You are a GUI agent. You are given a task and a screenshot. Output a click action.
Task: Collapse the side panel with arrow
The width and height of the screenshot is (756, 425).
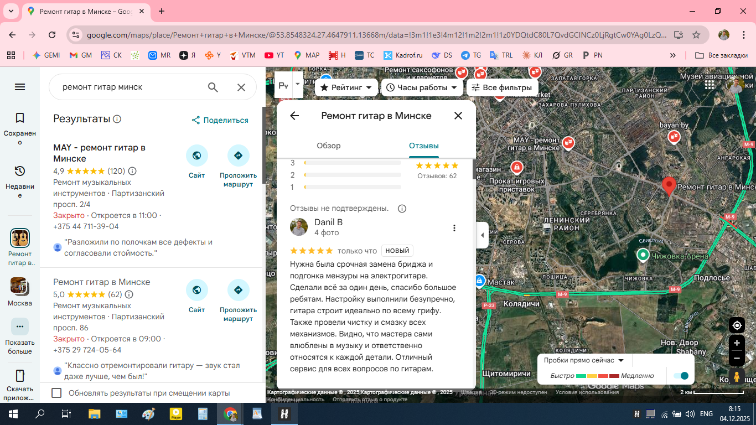click(x=482, y=235)
